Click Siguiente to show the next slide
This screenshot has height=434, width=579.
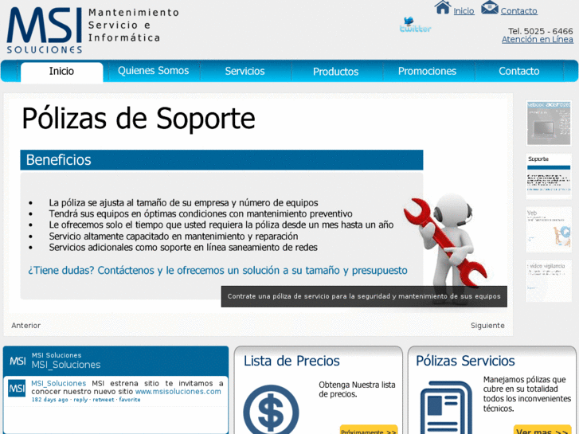pos(487,326)
